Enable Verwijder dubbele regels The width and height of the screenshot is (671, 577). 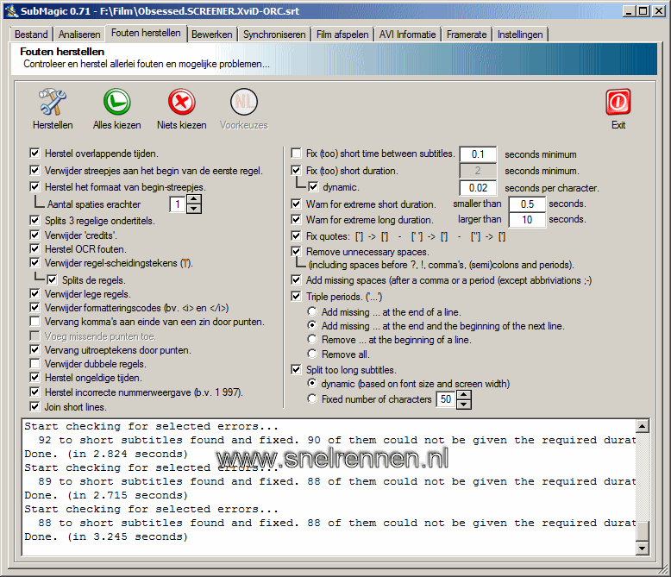[34, 363]
